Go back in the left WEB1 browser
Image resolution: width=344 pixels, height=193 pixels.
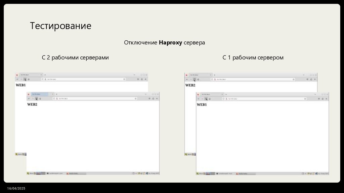(x=17, y=79)
